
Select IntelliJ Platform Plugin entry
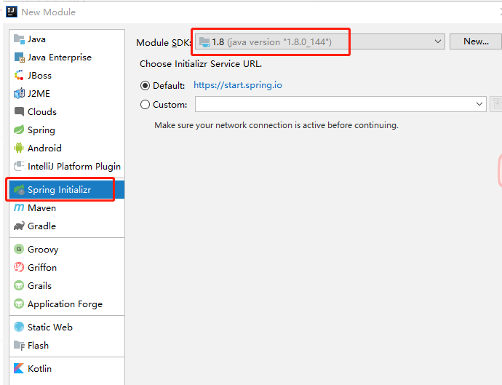[x=67, y=166]
